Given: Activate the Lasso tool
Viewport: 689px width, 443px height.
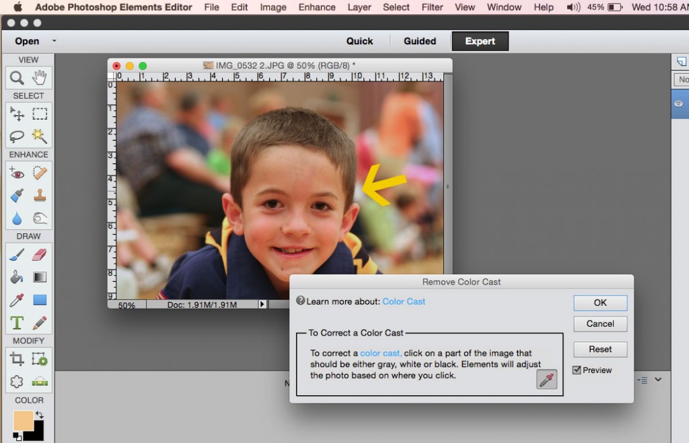Looking at the screenshot, I should pos(16,136).
